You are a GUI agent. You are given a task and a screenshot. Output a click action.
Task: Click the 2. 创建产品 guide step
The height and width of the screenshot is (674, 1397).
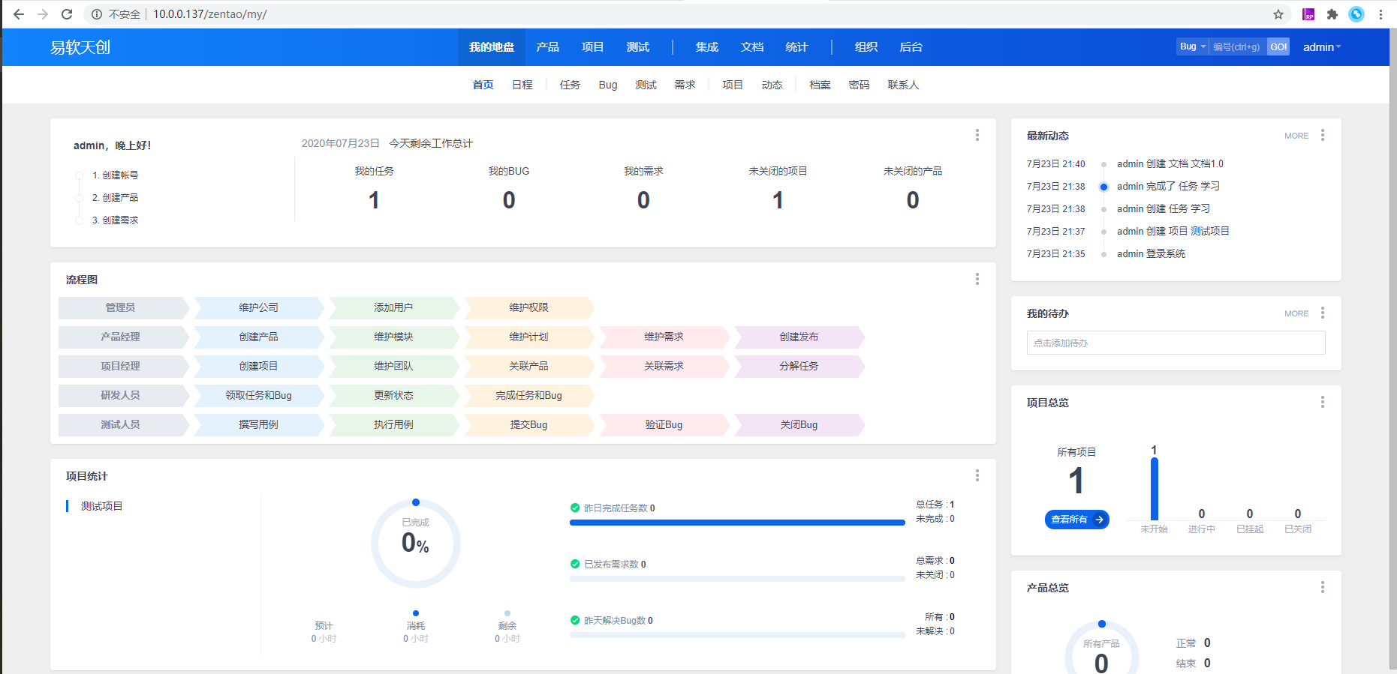pyautogui.click(x=115, y=197)
